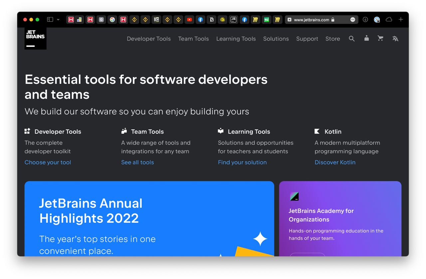Switch to the JB icon tab
Image resolution: width=426 pixels, height=279 pixels.
[233, 20]
